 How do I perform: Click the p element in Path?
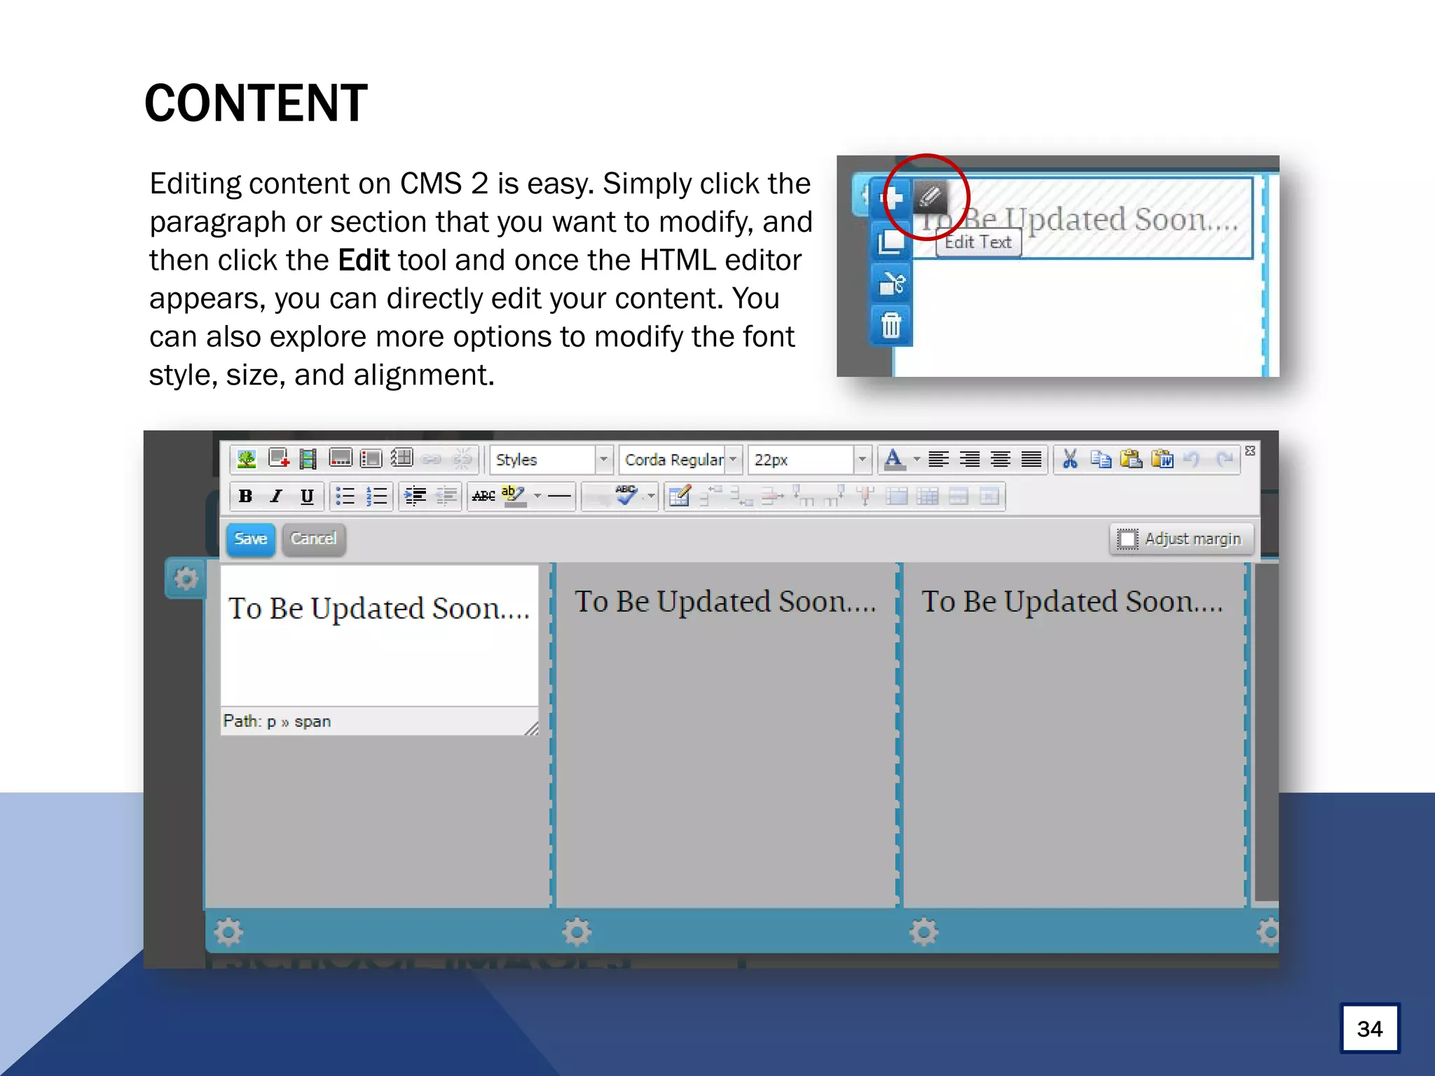tap(272, 722)
